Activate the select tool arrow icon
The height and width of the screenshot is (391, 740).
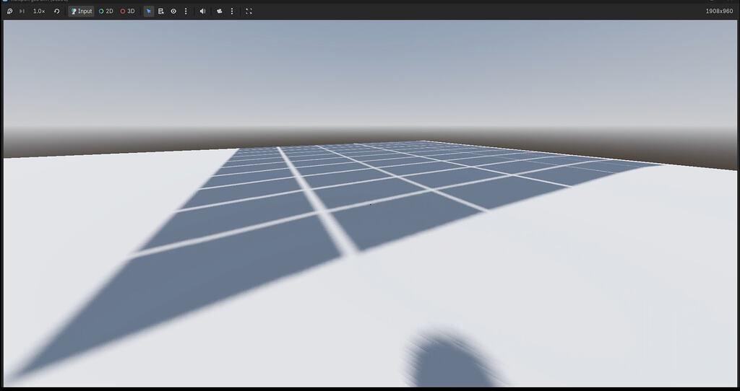pyautogui.click(x=149, y=12)
